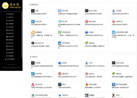Click the ALLCOIN red logo
Viewport: 137px width, 98px height.
(33, 84)
